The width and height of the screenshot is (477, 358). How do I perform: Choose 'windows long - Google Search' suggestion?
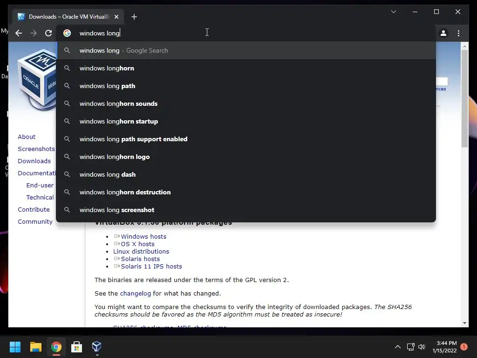(246, 50)
